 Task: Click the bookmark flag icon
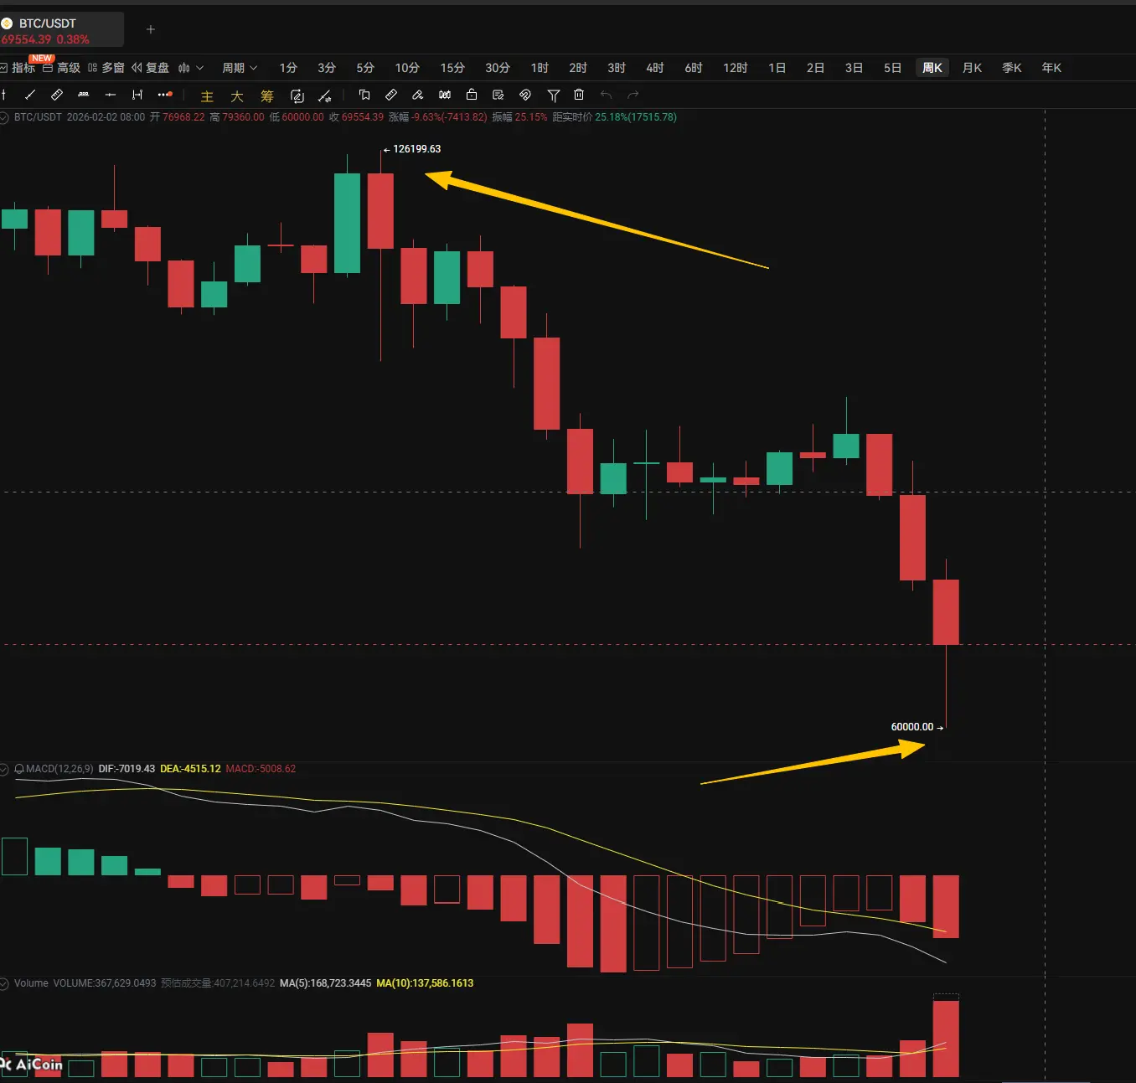[x=364, y=95]
